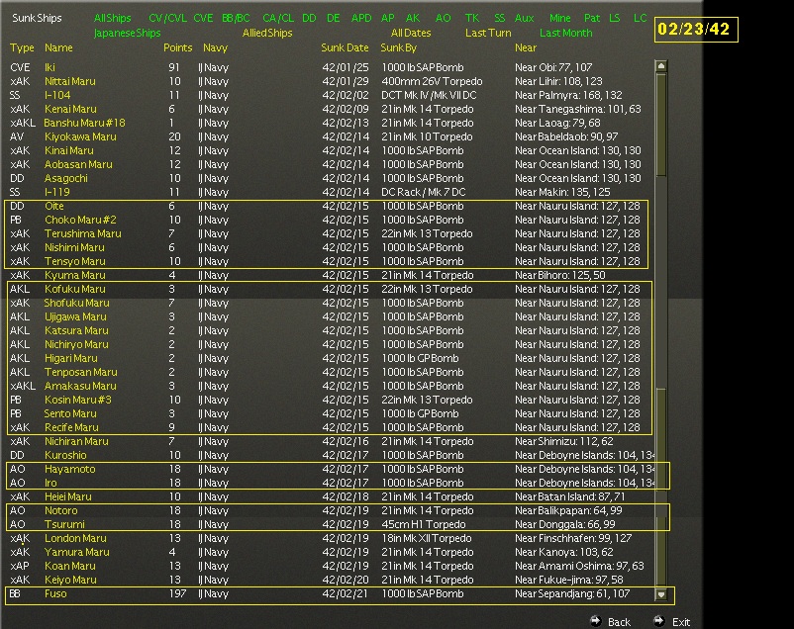
Task: Select the Last Month filter
Action: point(565,34)
